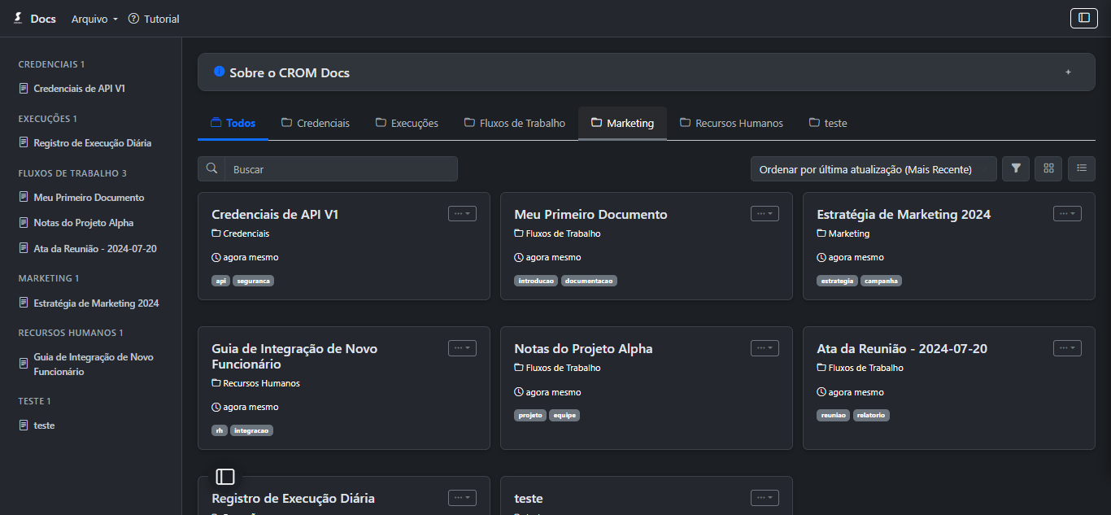Viewport: 1111px width, 515px height.
Task: Open Estratégia de Marketing 2024 card title
Action: click(904, 215)
